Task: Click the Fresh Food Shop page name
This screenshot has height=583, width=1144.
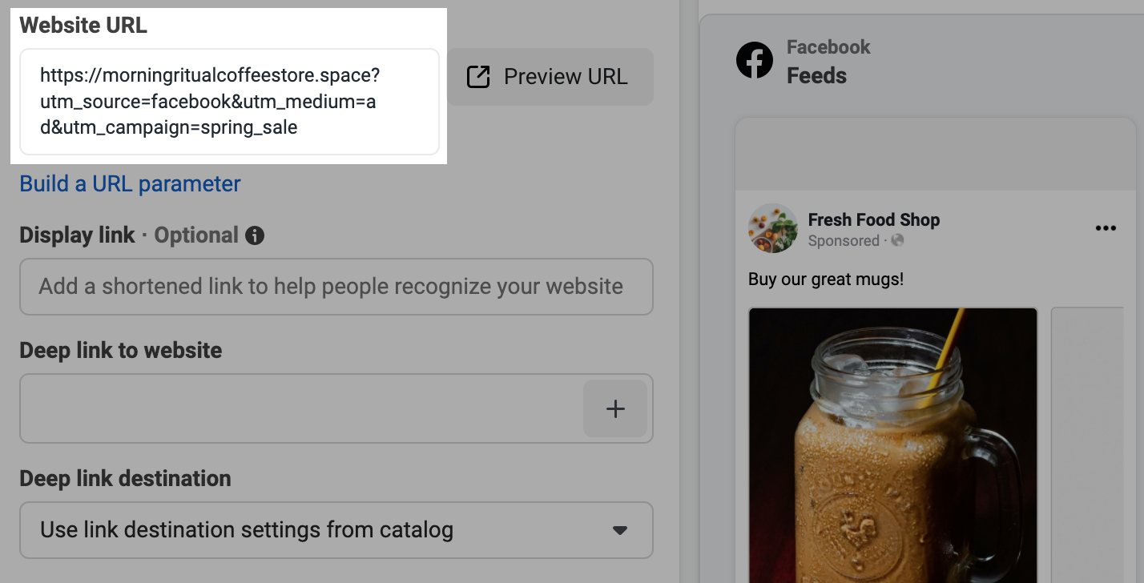Action: pyautogui.click(x=873, y=219)
